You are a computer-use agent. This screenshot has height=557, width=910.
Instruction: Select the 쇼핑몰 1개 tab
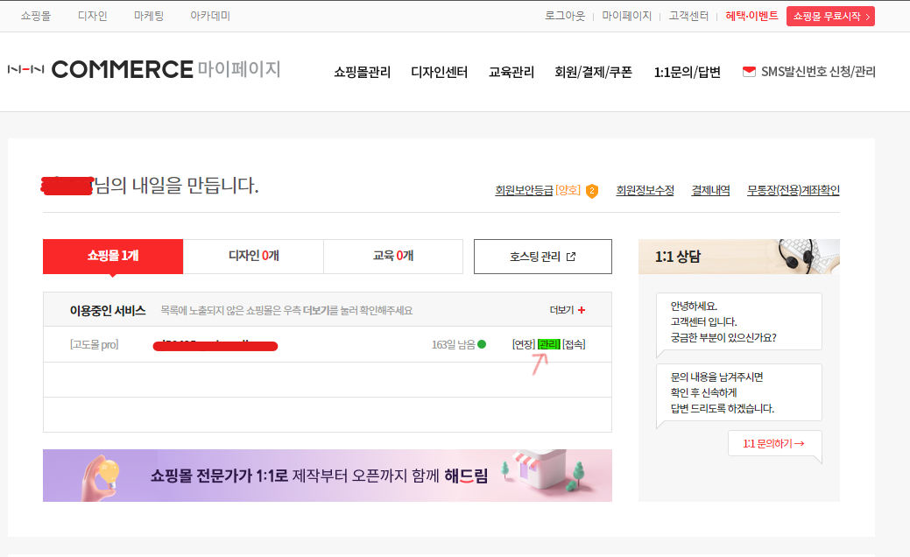[113, 256]
